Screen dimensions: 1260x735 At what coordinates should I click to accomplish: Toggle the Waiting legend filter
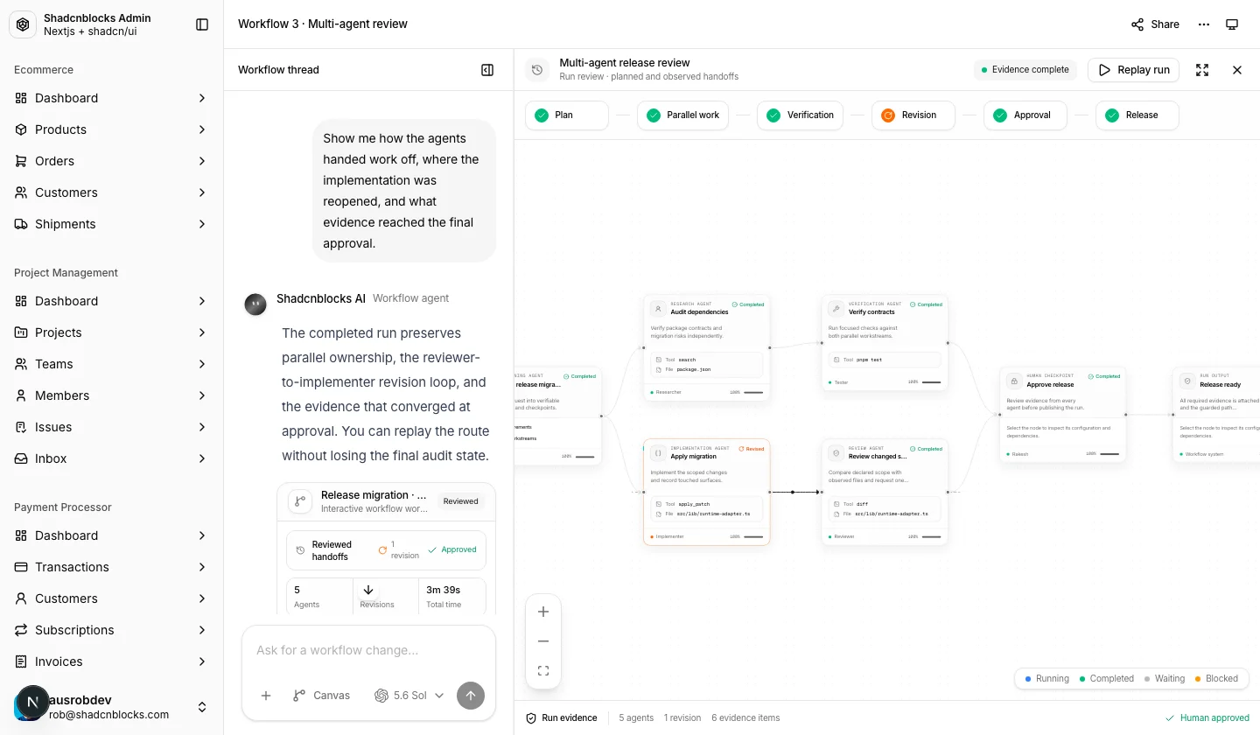point(1164,678)
